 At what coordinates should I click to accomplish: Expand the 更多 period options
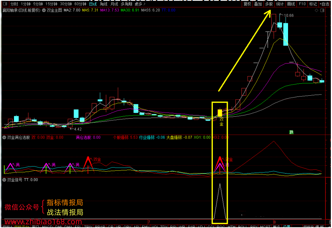[140, 4]
